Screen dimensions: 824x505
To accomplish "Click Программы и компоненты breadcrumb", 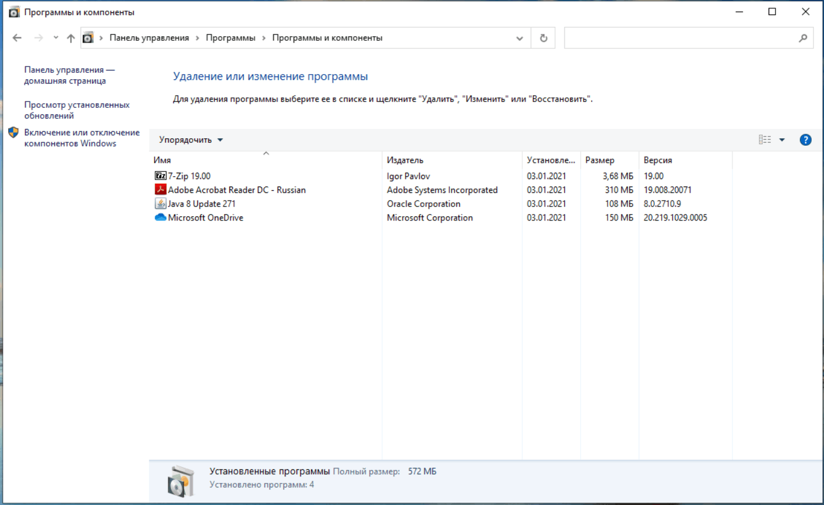I will pyautogui.click(x=327, y=38).
